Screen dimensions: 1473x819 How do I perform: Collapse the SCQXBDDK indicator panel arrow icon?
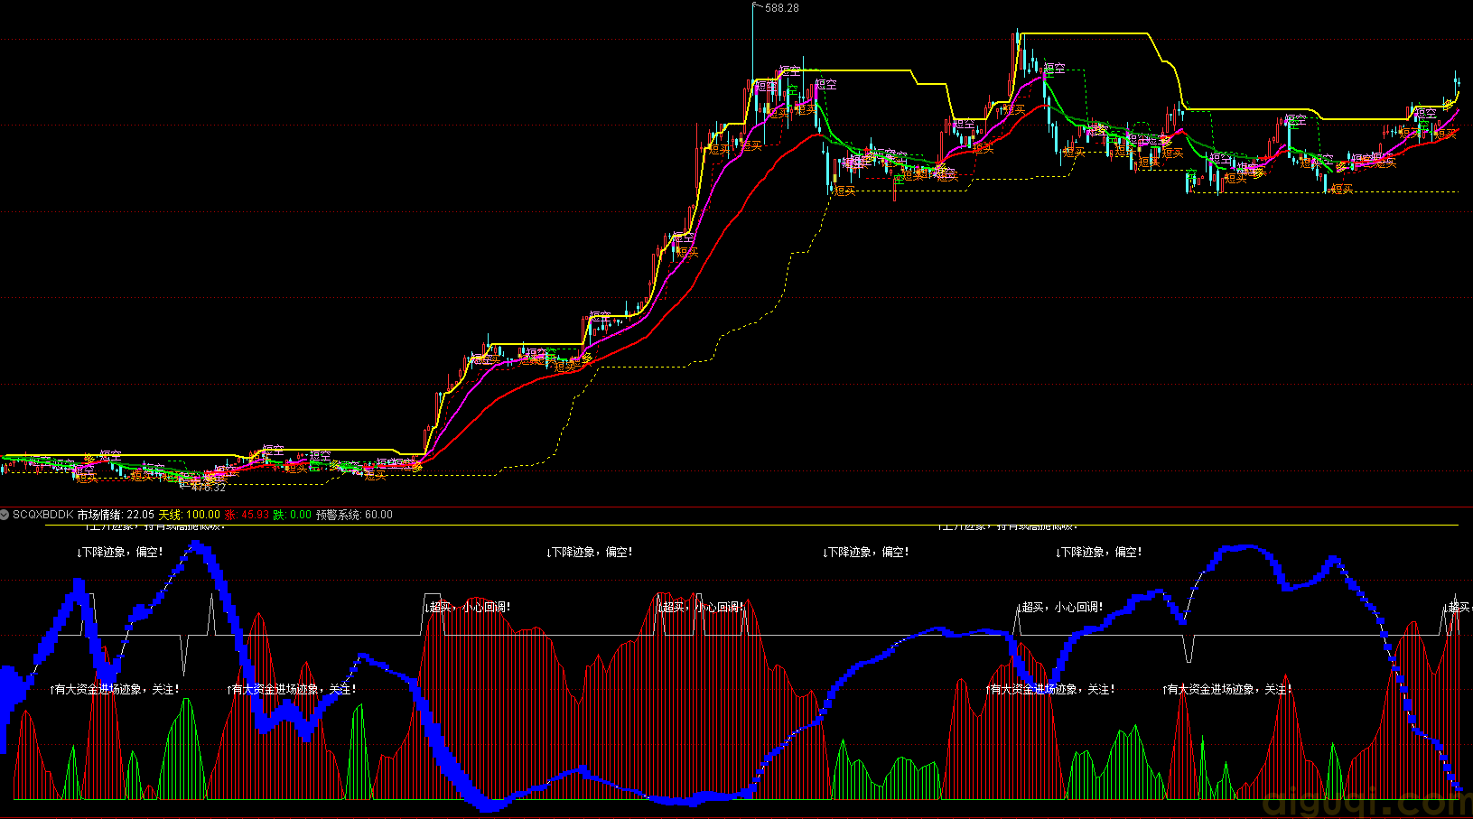[x=5, y=515]
